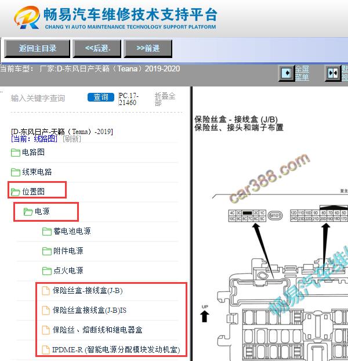This screenshot has width=348, height=361.
Task: Click the 折叠全部 collapse-all link
Action: point(165,99)
